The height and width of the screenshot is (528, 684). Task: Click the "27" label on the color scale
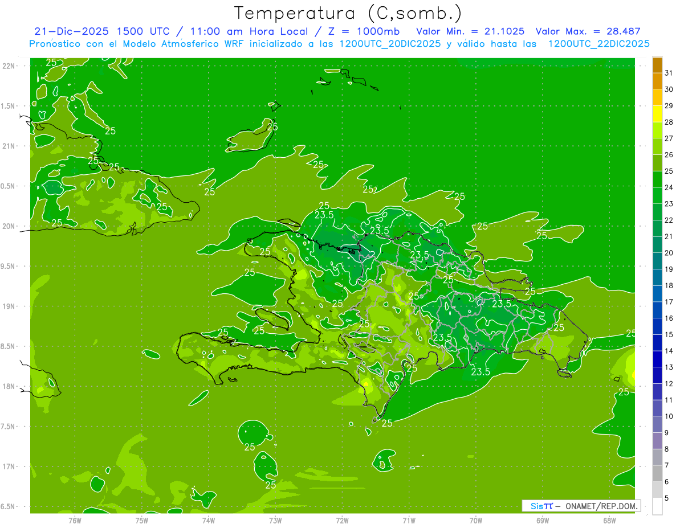click(x=669, y=138)
